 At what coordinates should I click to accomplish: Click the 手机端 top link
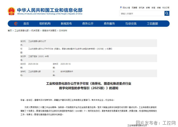[142, 8]
